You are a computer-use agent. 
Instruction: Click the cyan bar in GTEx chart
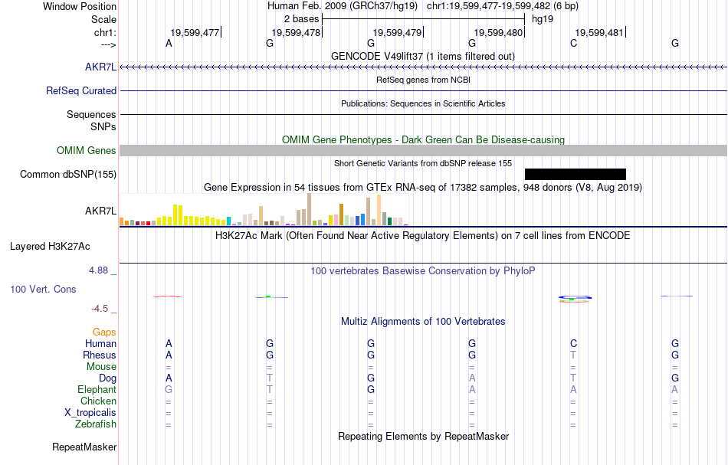click(x=228, y=221)
